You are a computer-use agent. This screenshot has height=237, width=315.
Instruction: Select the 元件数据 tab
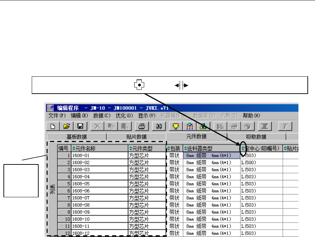coord(196,136)
